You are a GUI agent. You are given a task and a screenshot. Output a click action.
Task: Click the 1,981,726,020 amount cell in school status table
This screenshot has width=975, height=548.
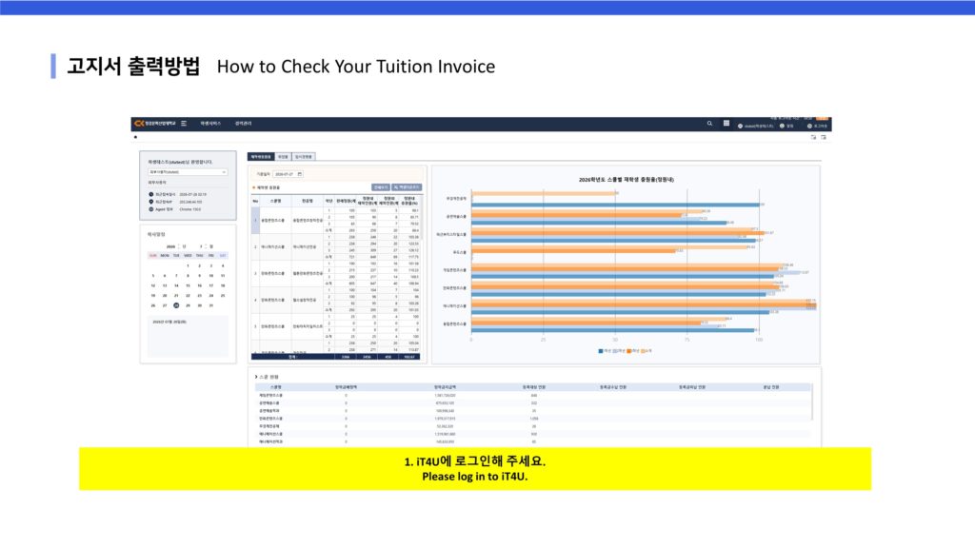click(x=446, y=395)
